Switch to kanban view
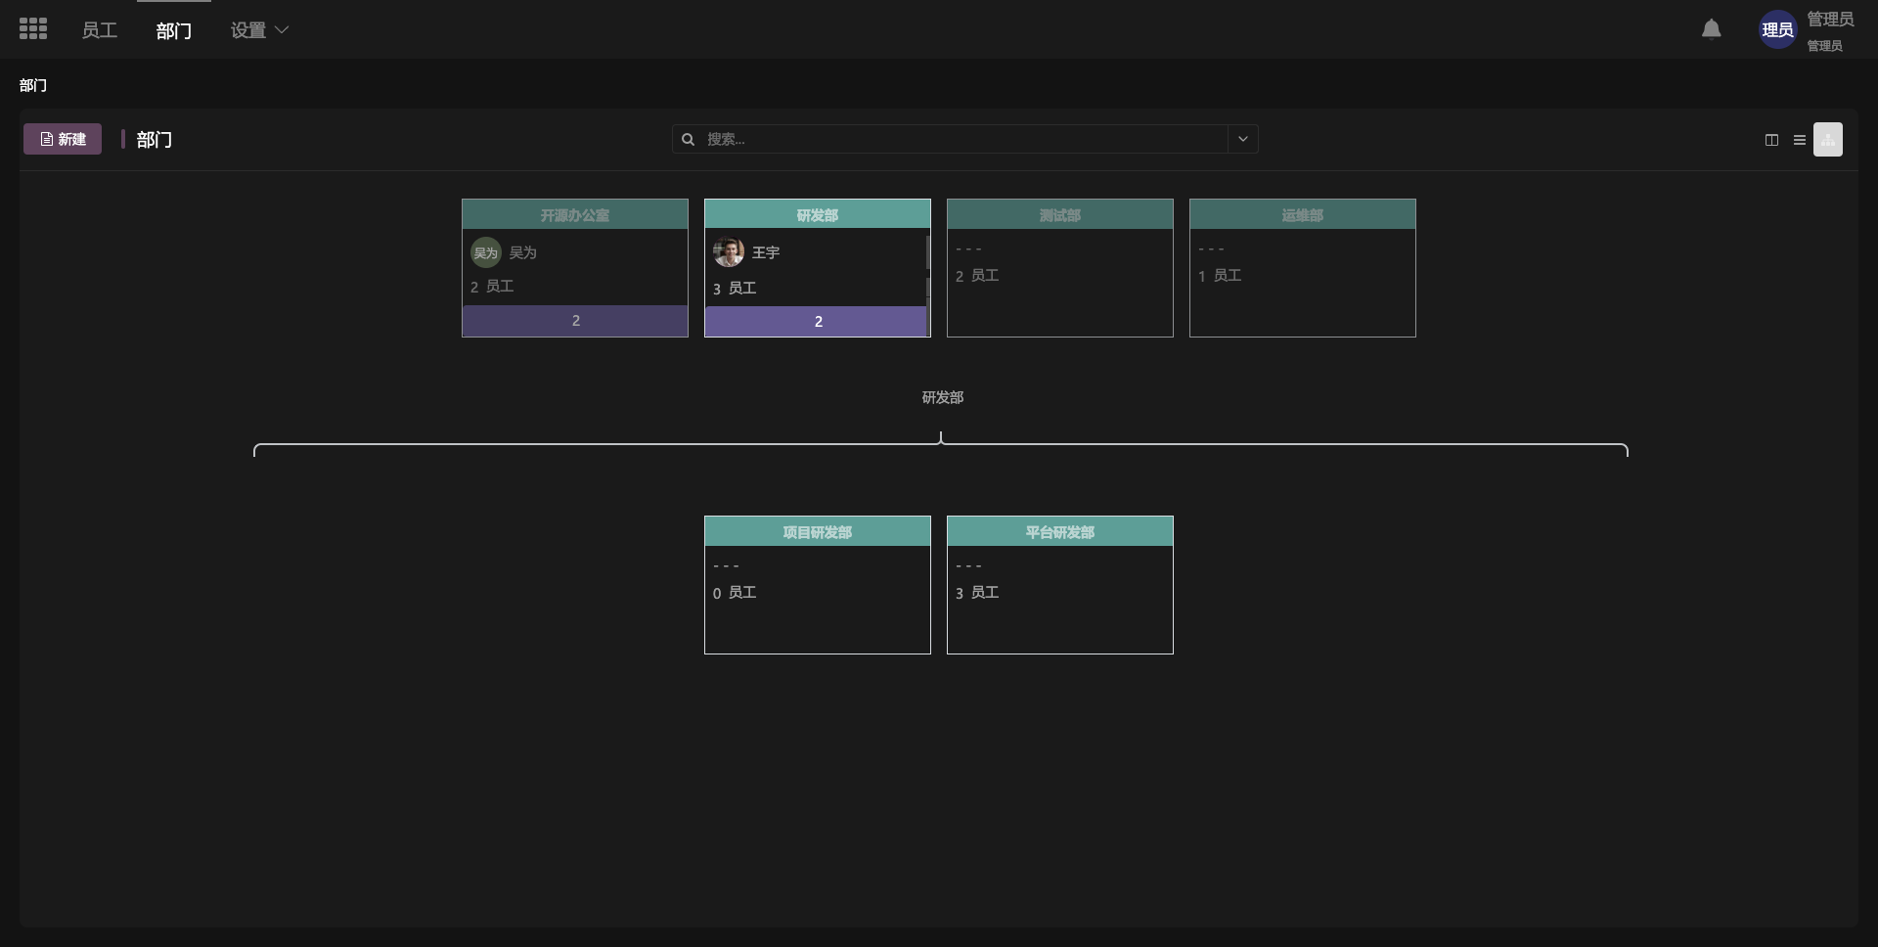The width and height of the screenshot is (1878, 947). 1771,140
